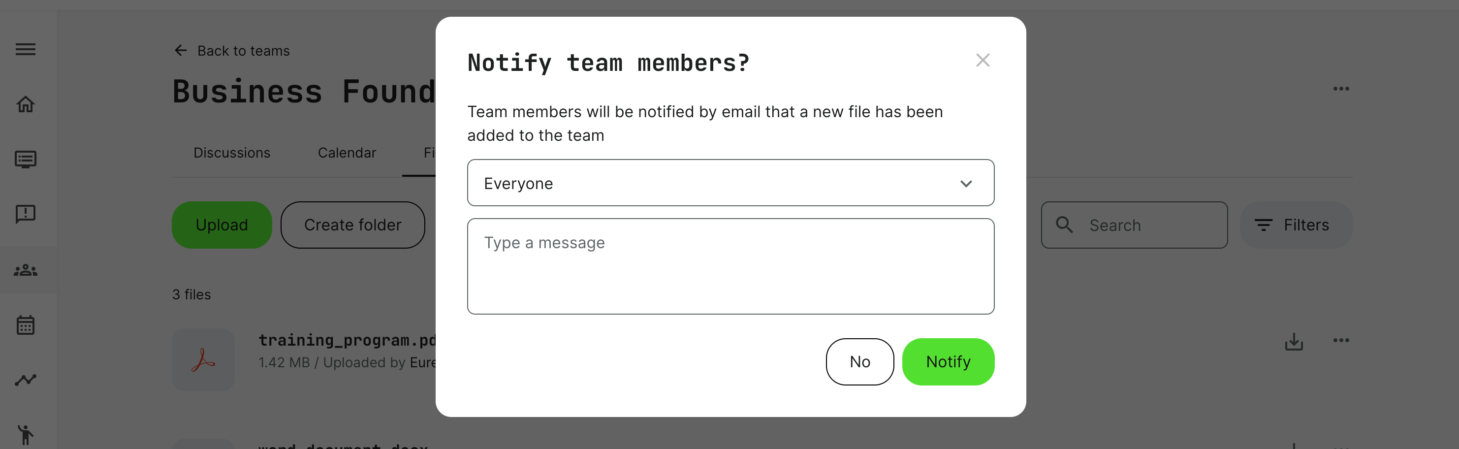Open team page more options menu
The image size is (1459, 449).
[1341, 89]
